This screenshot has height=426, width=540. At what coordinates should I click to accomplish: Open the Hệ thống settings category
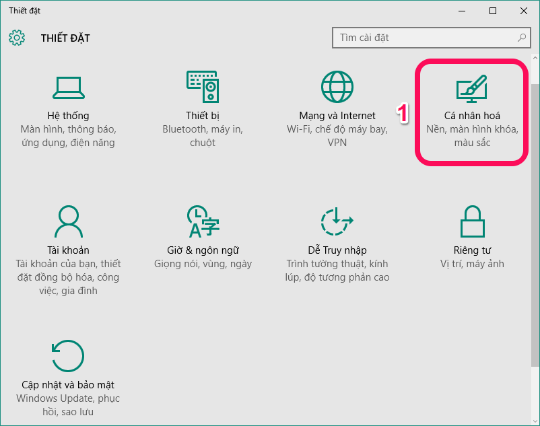pyautogui.click(x=68, y=108)
